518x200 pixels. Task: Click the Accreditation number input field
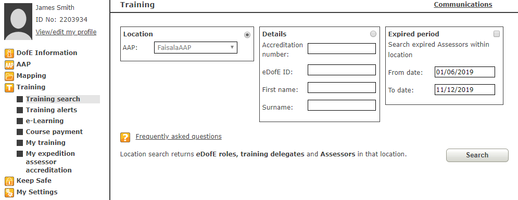(x=342, y=48)
